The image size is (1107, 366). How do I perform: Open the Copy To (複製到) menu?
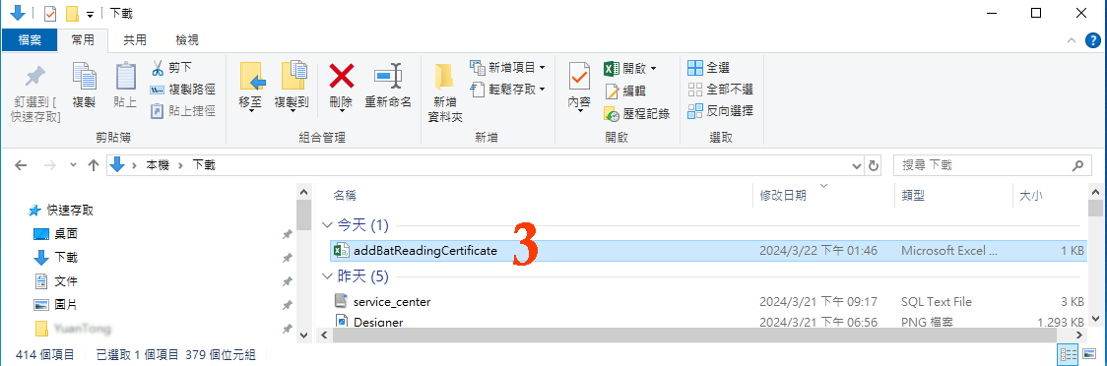click(293, 87)
